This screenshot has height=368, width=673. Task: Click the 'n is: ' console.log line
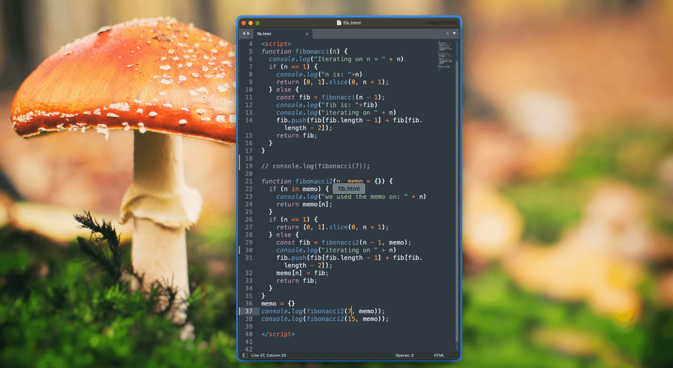(319, 74)
